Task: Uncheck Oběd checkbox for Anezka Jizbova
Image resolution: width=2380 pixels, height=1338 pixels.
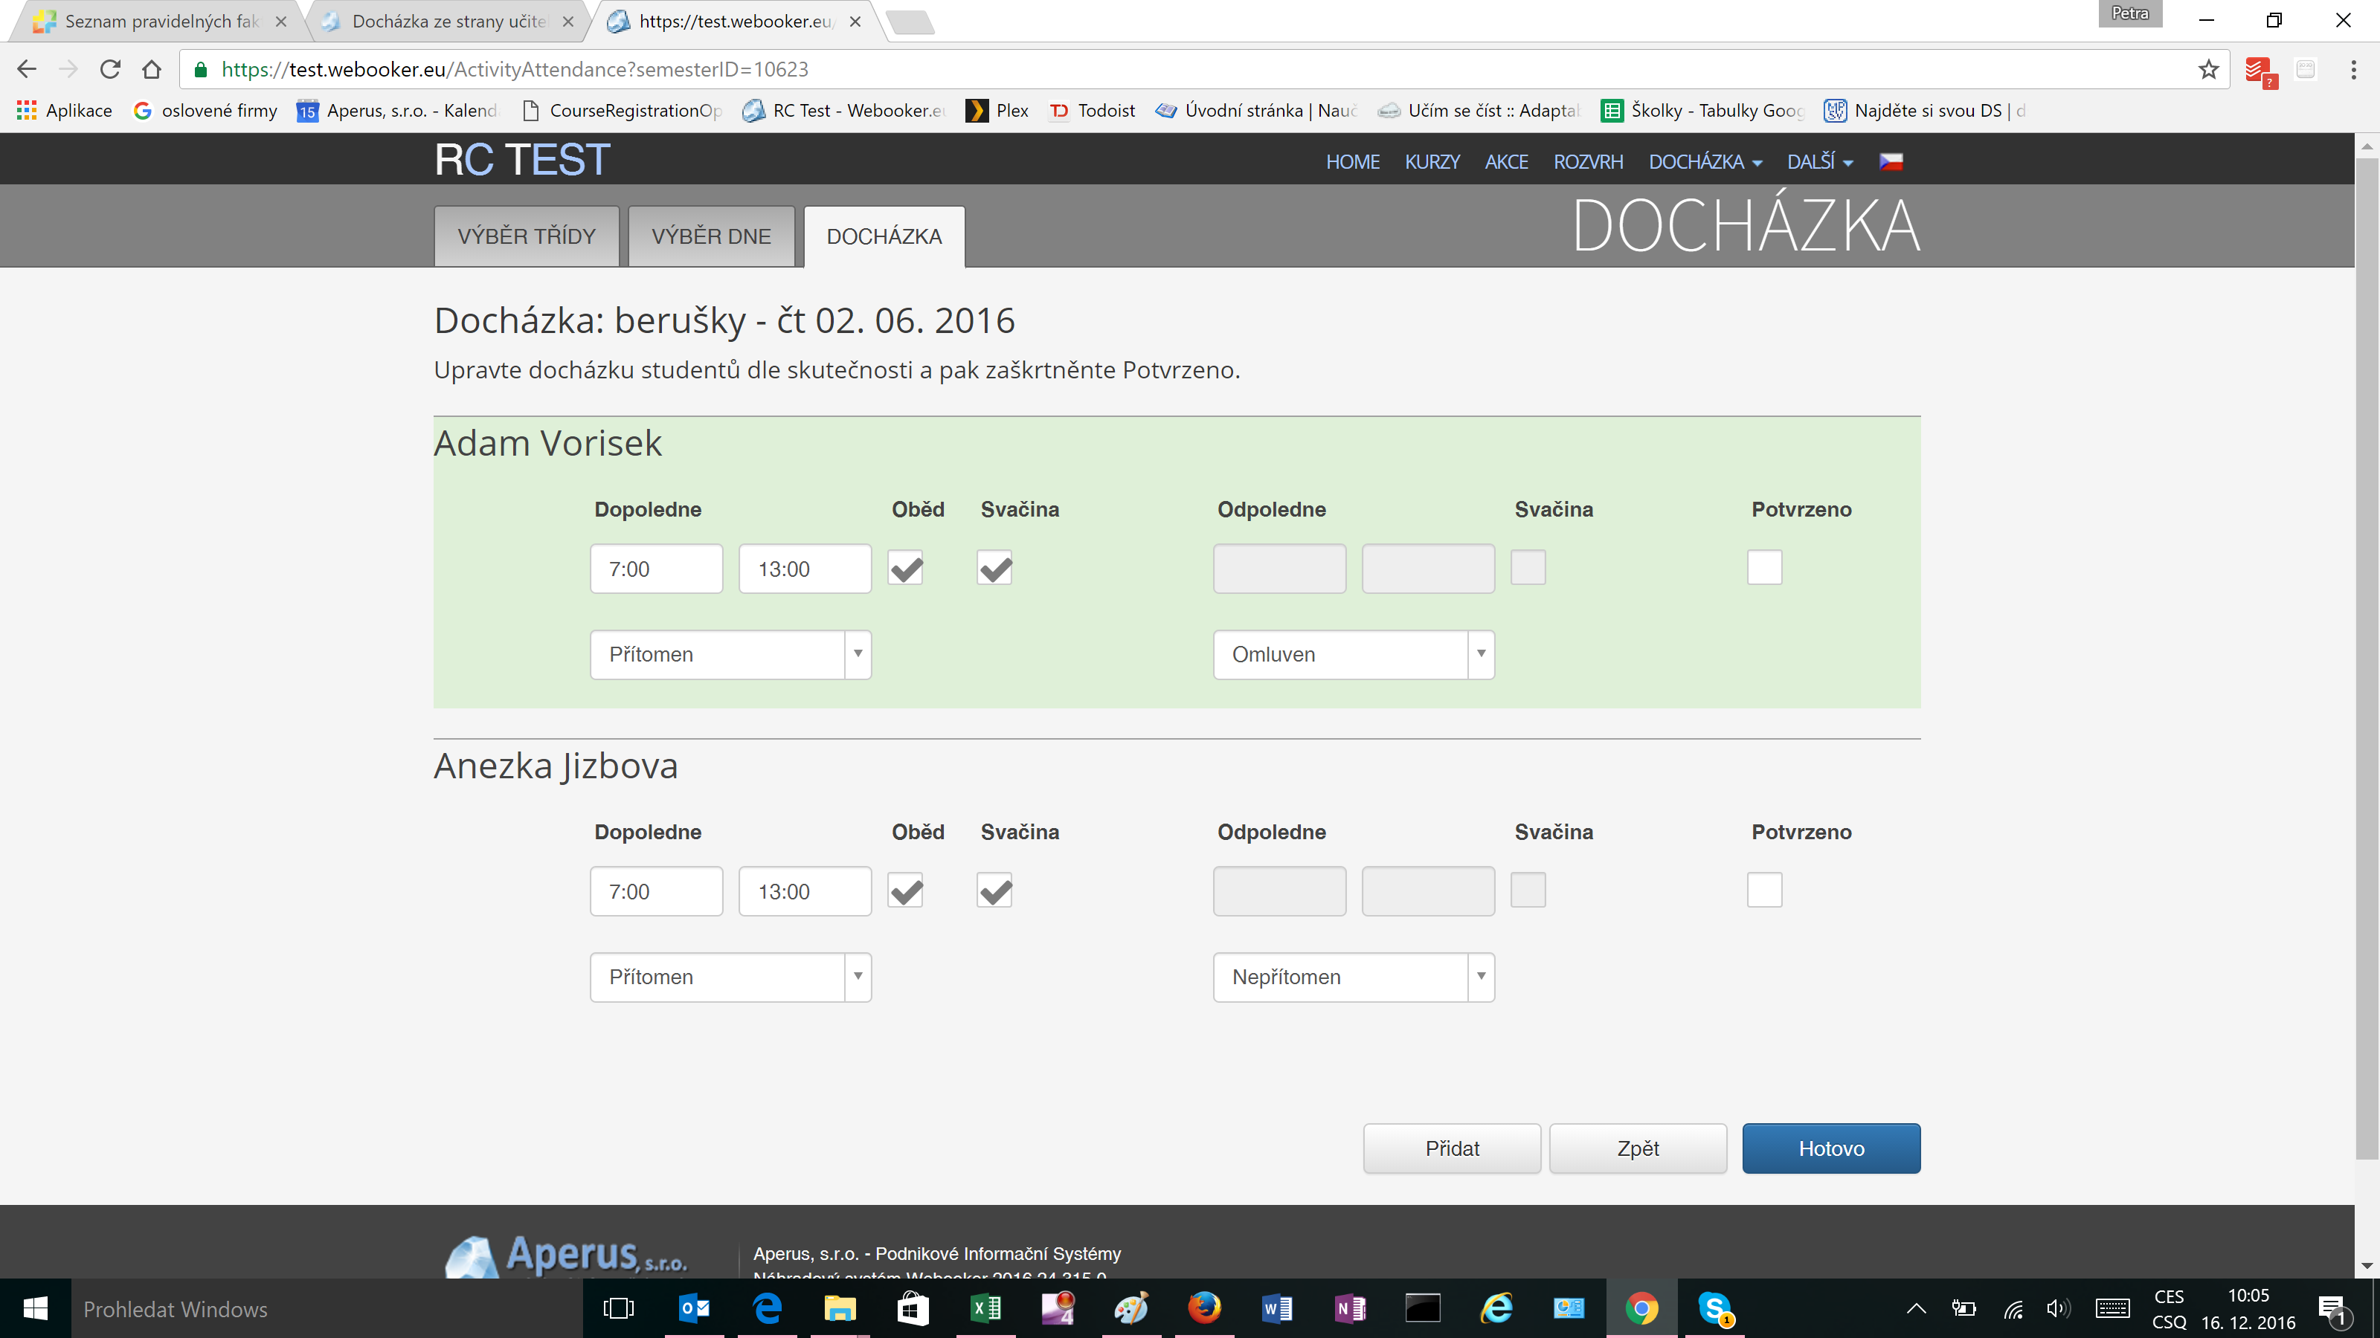Action: [905, 891]
